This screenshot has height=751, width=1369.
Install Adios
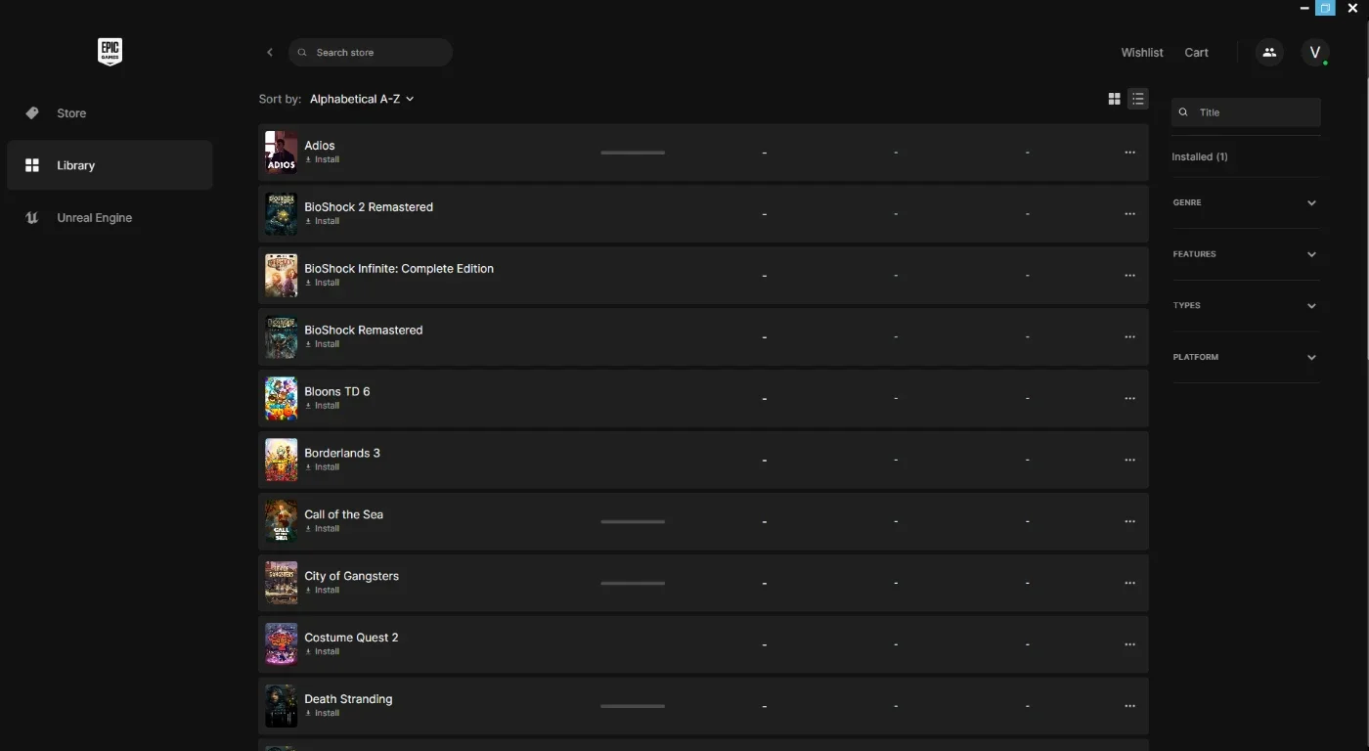click(x=323, y=159)
